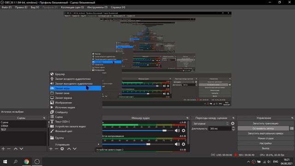Pause the recording
The width and height of the screenshot is (295, 166).
[292, 128]
